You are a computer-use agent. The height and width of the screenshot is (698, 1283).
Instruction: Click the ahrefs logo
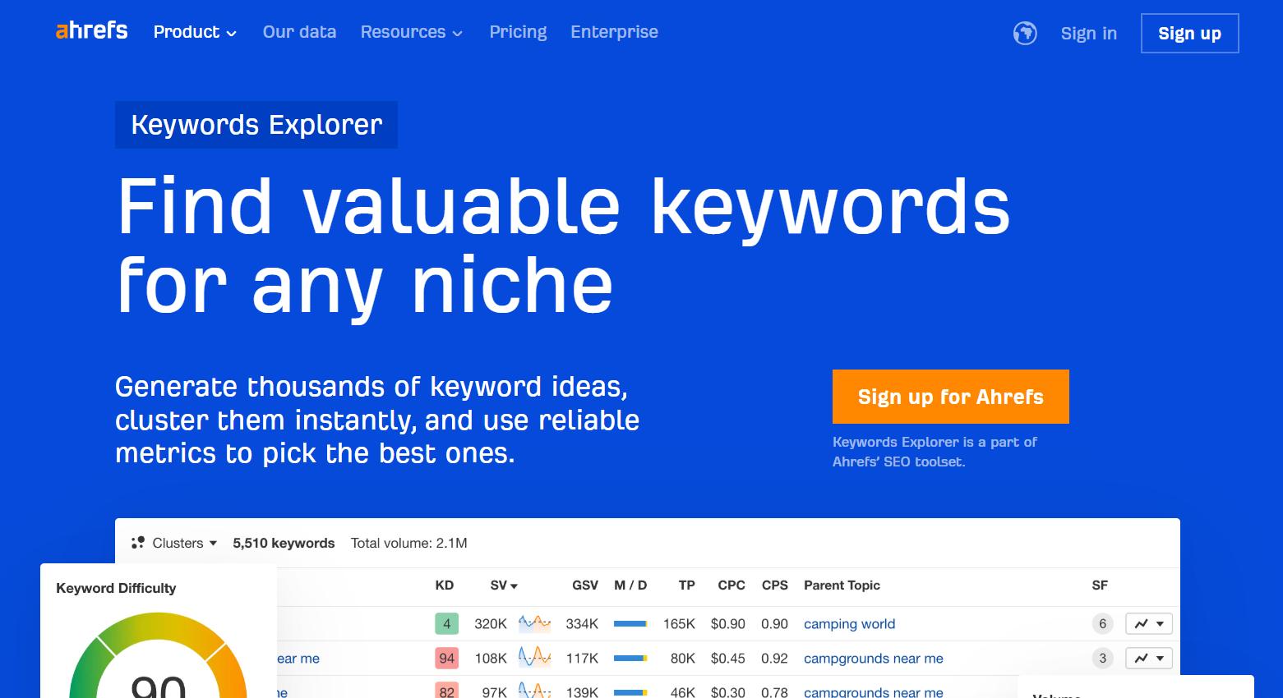(91, 31)
